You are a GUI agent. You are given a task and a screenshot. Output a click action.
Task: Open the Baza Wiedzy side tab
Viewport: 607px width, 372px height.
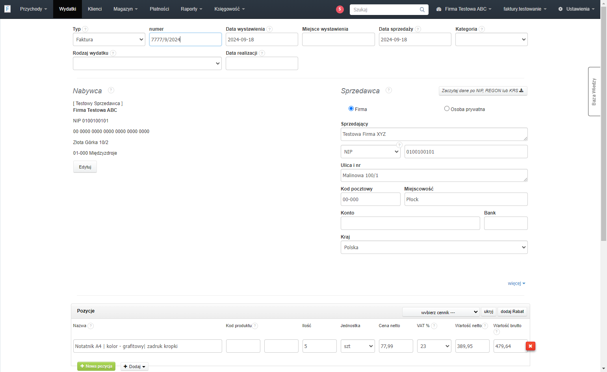(594, 92)
